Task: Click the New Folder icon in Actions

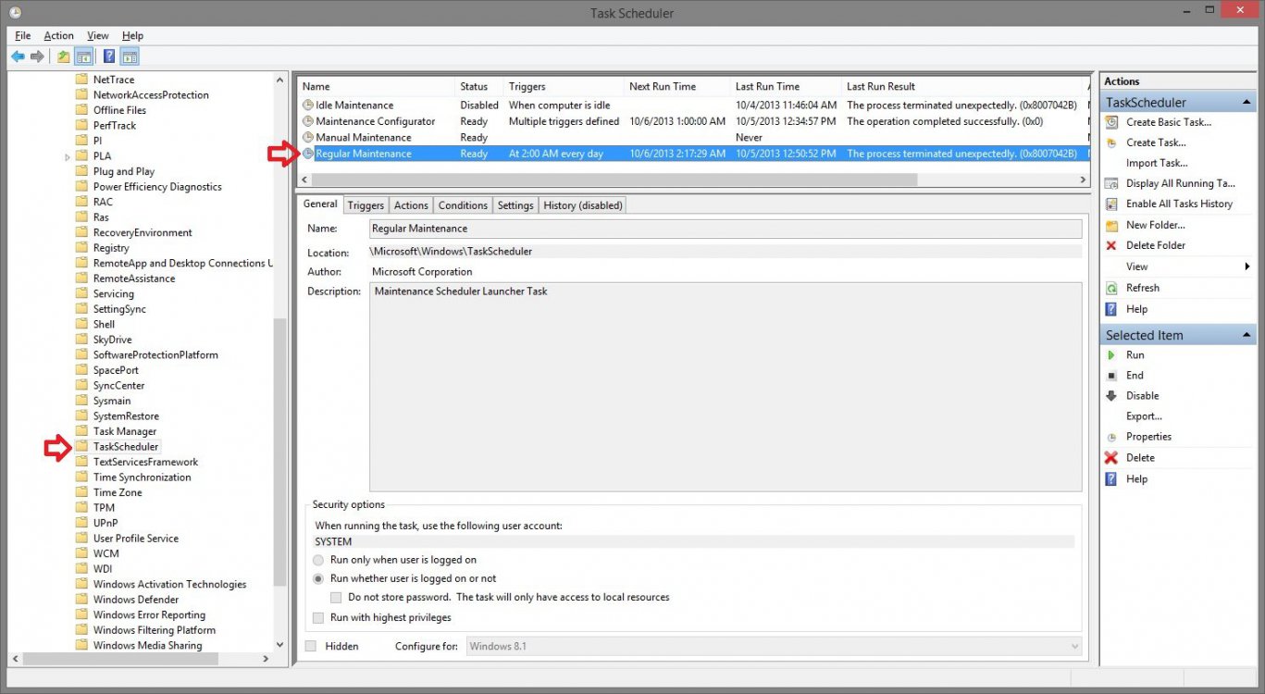Action: pos(1111,225)
